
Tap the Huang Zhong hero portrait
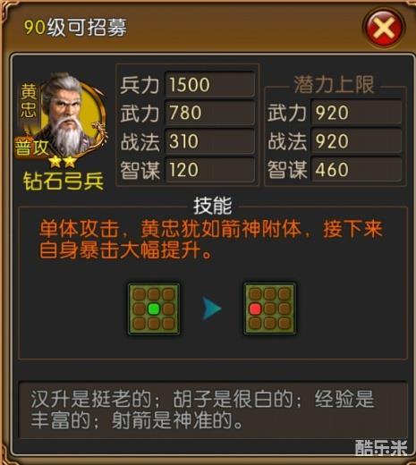tap(72, 114)
